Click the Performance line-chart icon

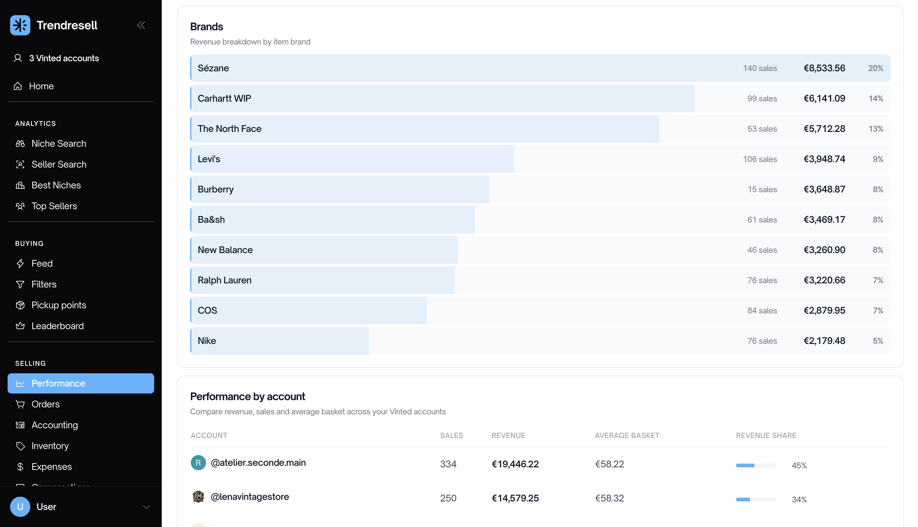[20, 383]
